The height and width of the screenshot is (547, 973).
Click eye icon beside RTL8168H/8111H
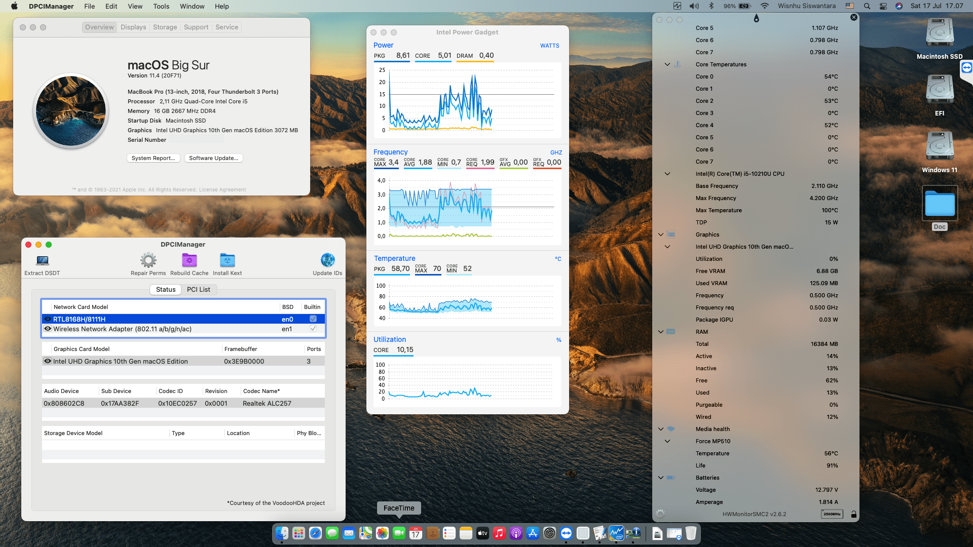click(x=48, y=319)
